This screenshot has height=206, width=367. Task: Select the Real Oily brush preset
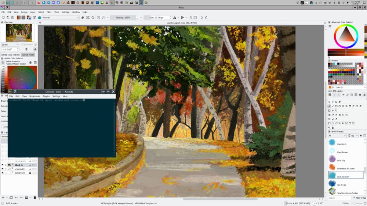click(x=346, y=159)
